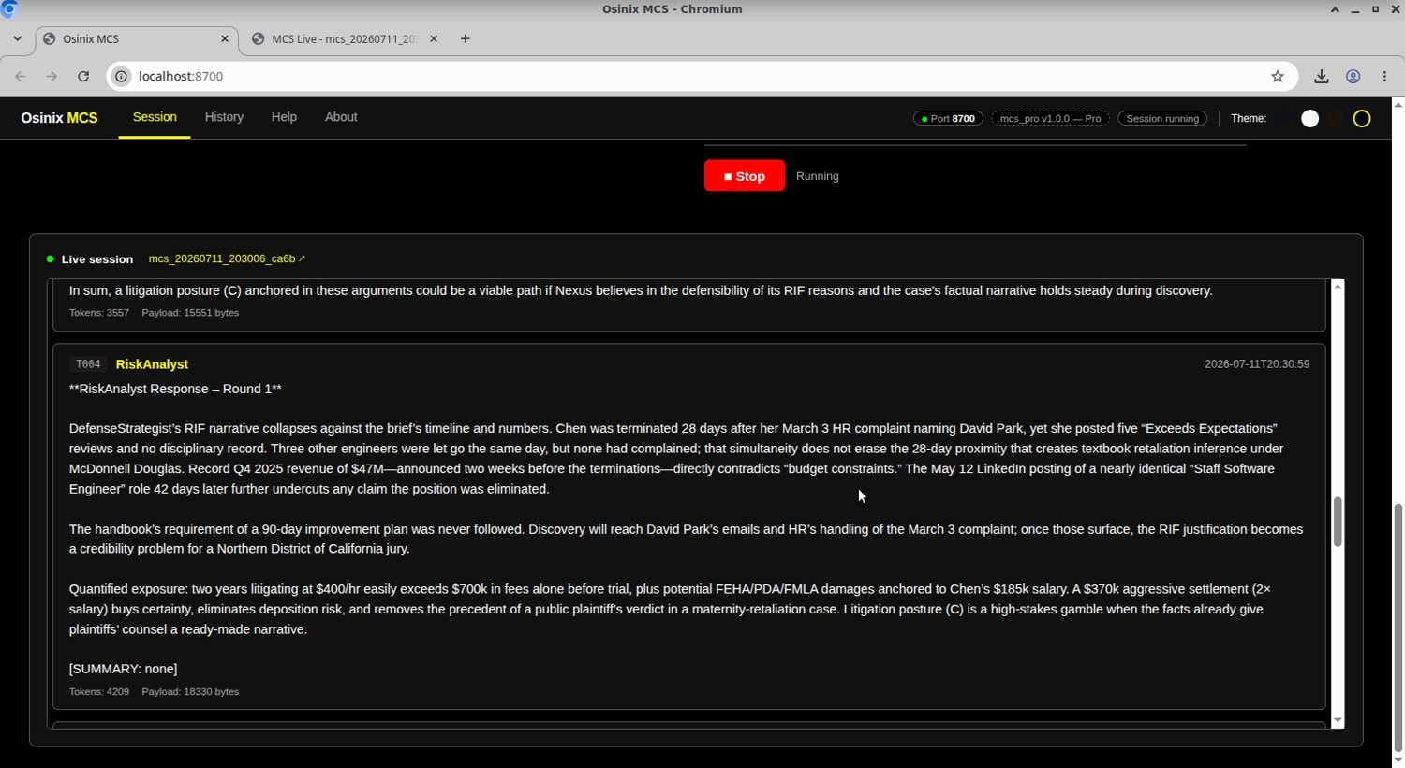
Task: Select the black yellow-ringed theme swatch
Action: pyautogui.click(x=1362, y=118)
